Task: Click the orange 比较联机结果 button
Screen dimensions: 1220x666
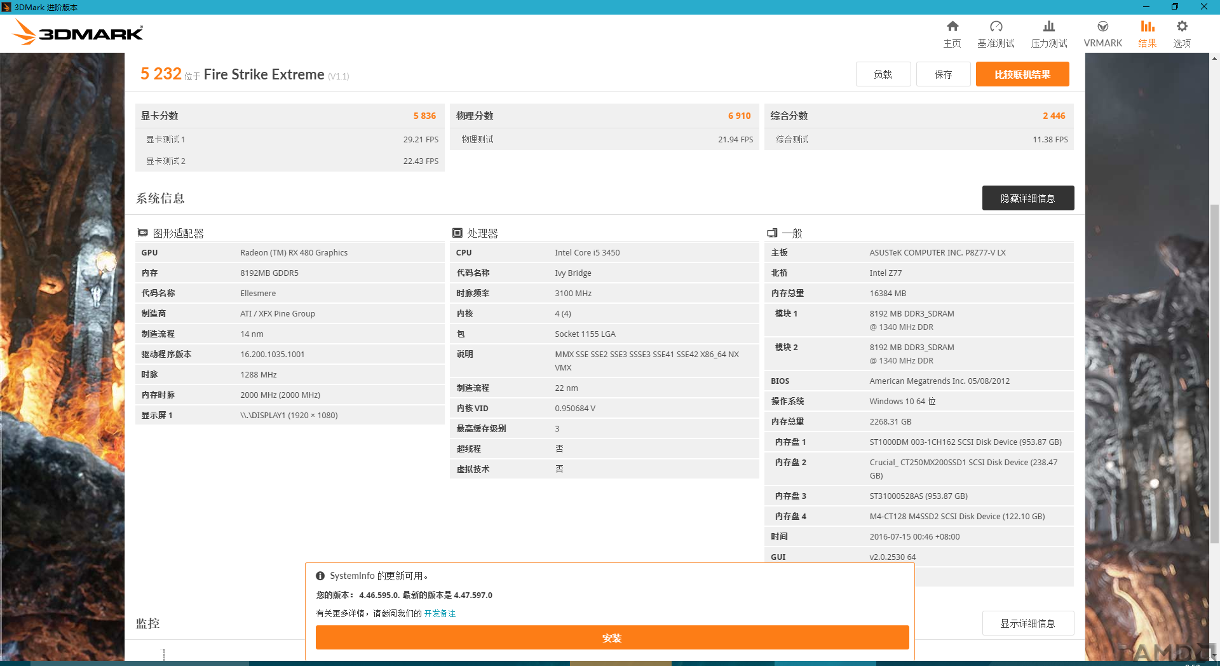Action: click(x=1022, y=74)
